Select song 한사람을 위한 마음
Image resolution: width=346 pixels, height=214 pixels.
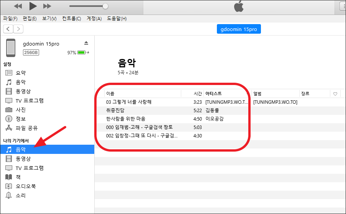coord(126,119)
